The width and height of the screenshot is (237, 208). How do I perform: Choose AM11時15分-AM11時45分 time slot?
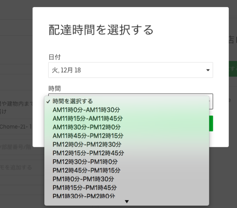(x=127, y=118)
